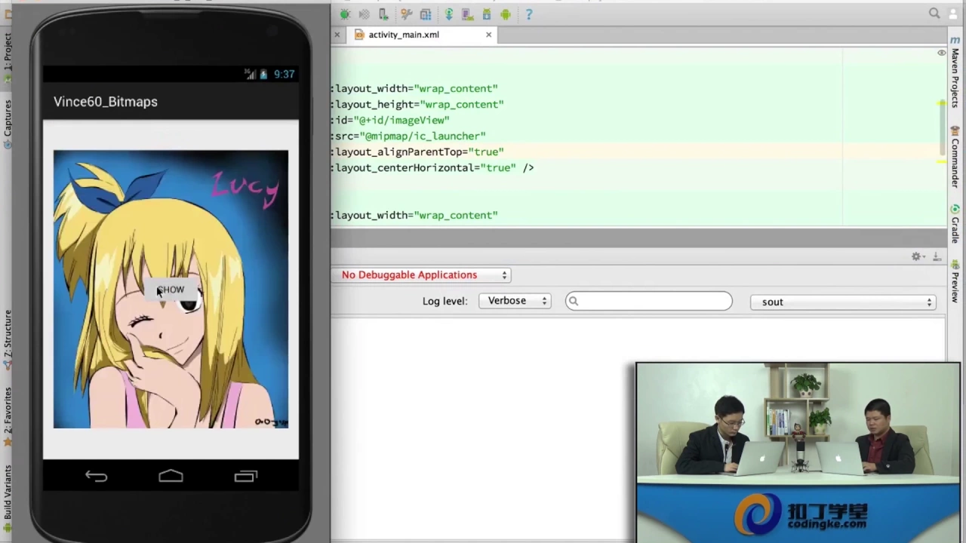
Task: Open the sout filter dropdown
Action: coord(844,302)
